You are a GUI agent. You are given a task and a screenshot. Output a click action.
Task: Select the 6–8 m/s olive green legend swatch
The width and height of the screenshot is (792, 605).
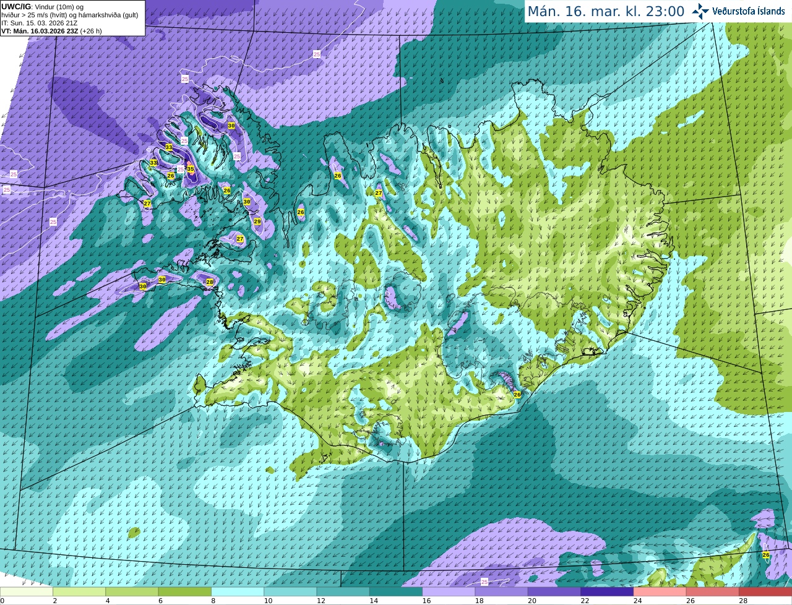pos(185,592)
